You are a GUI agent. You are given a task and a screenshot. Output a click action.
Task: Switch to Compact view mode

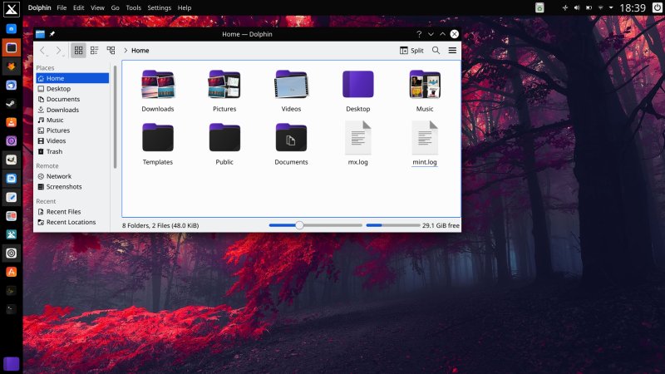point(94,51)
